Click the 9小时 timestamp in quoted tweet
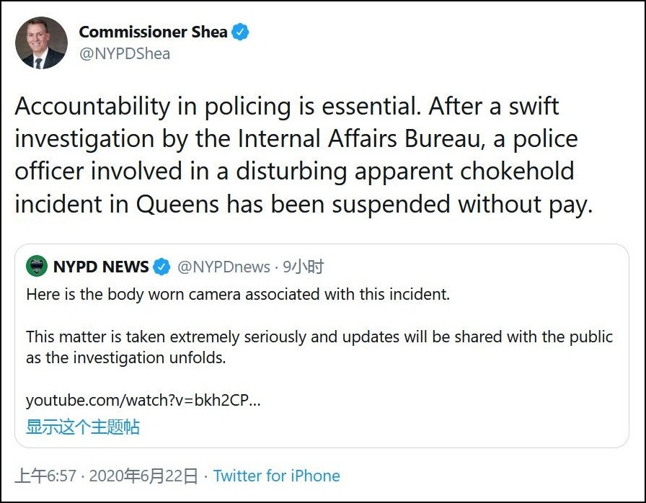The height and width of the screenshot is (503, 646). (x=303, y=267)
